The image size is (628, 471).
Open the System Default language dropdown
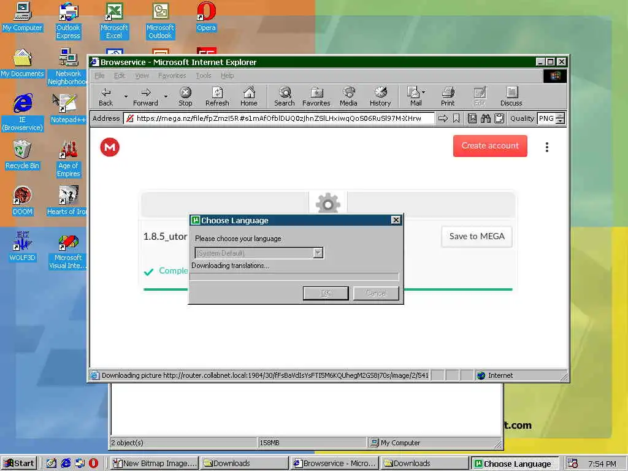coord(259,253)
